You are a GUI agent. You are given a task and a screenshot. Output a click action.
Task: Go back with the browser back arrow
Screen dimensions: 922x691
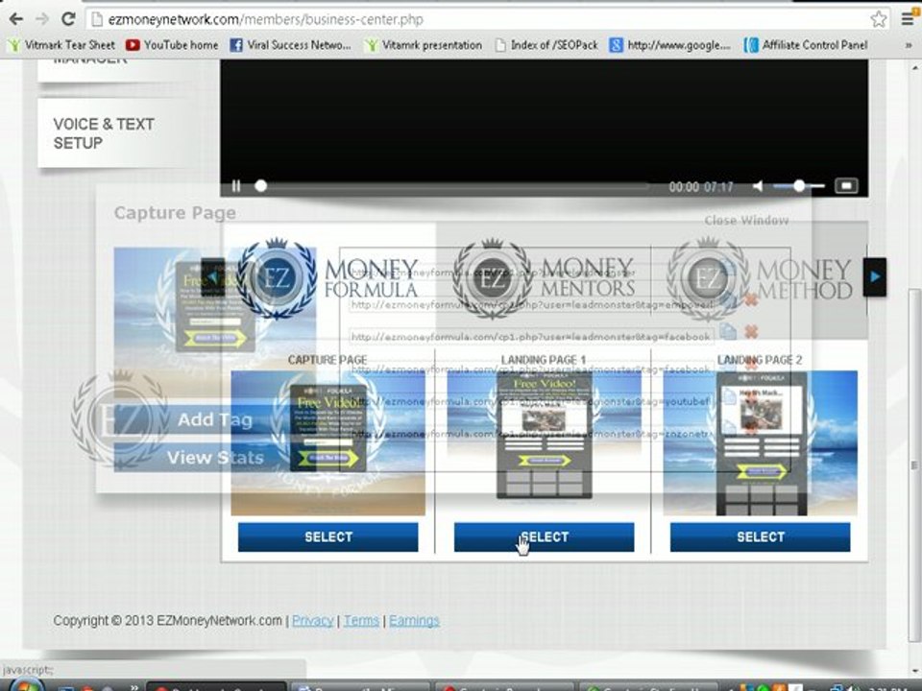(16, 19)
